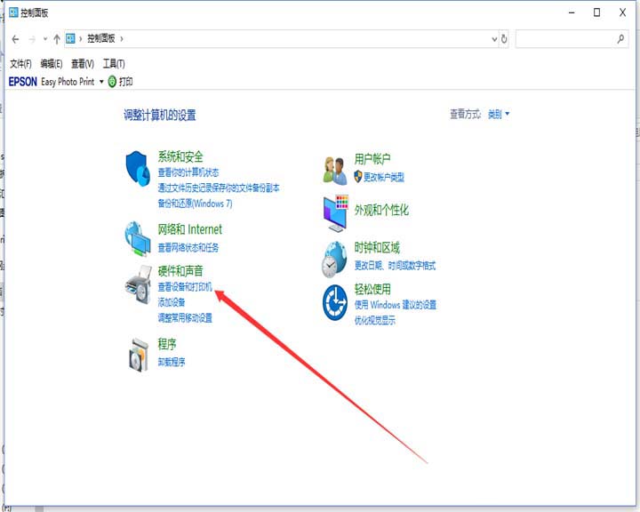This screenshot has width=640, height=512.
Task: Expand the address bar history dropdown
Action: click(494, 39)
